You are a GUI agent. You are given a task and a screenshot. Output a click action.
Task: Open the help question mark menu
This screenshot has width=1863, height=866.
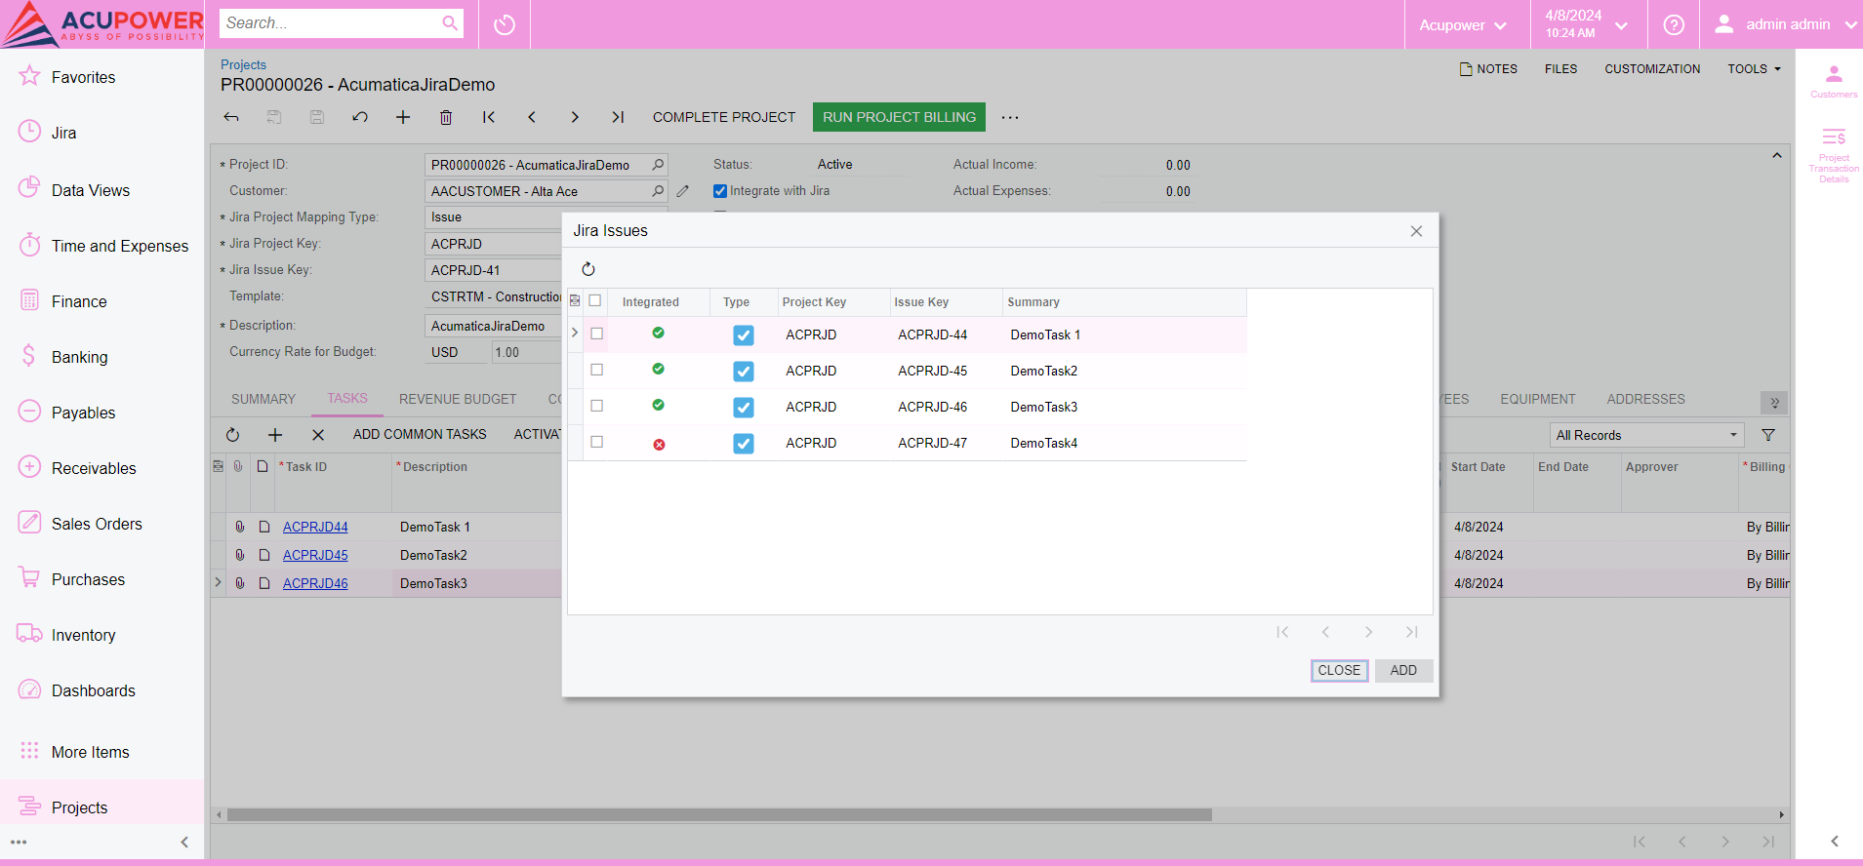(x=1674, y=24)
